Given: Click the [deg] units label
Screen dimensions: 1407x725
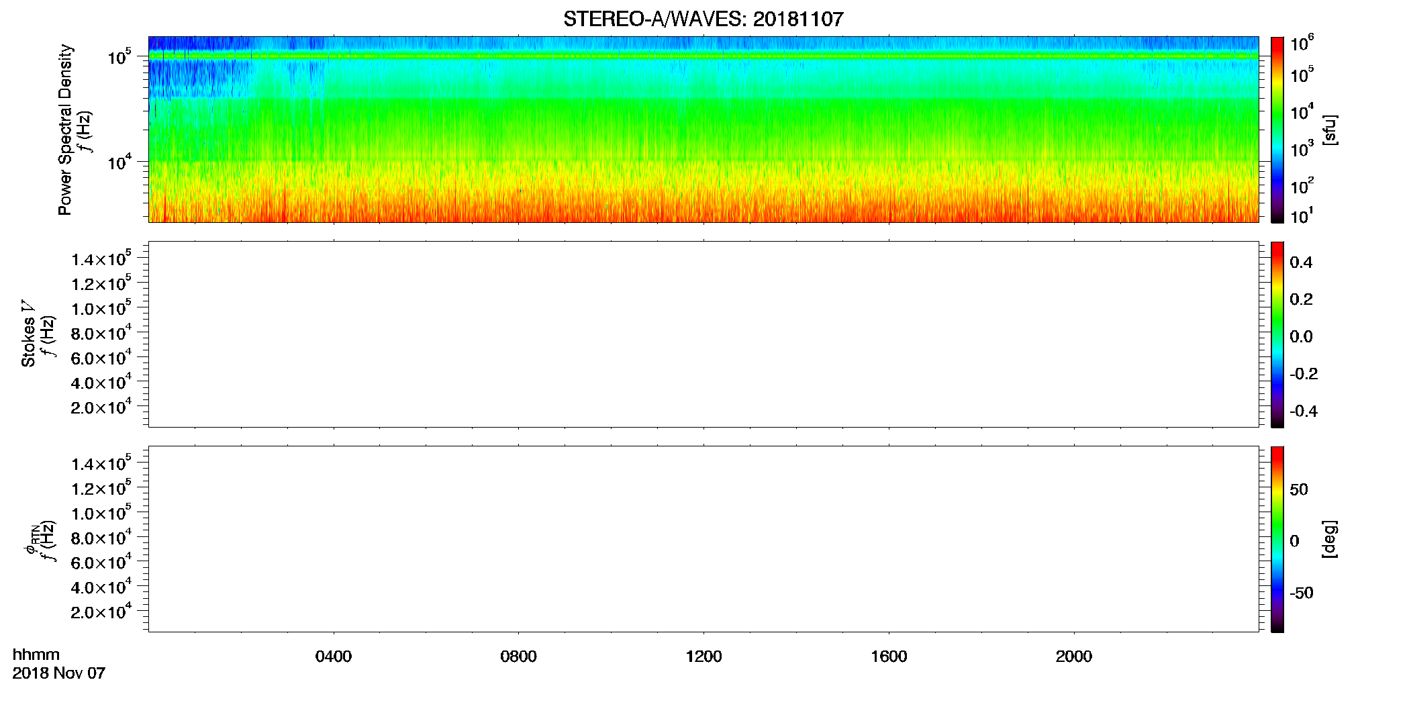Looking at the screenshot, I should coord(1329,539).
